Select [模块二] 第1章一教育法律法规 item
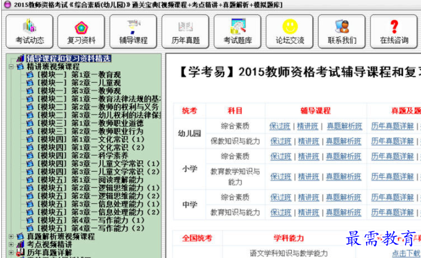The image size is (421, 258). [99, 99]
